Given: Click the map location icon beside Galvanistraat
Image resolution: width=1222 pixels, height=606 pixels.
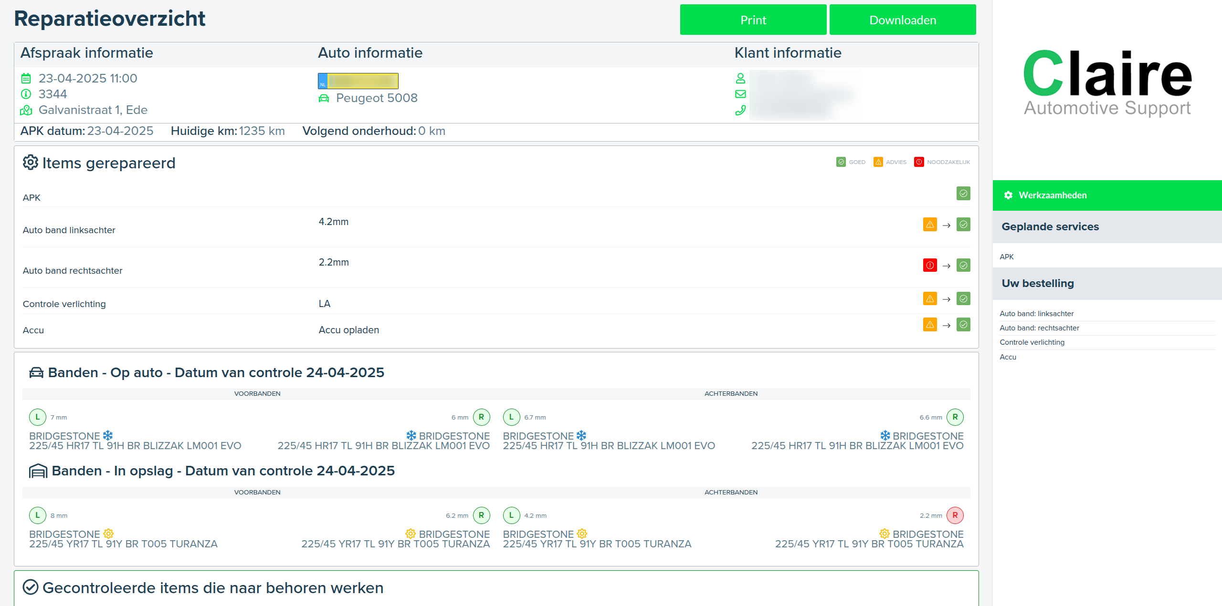Looking at the screenshot, I should (26, 110).
